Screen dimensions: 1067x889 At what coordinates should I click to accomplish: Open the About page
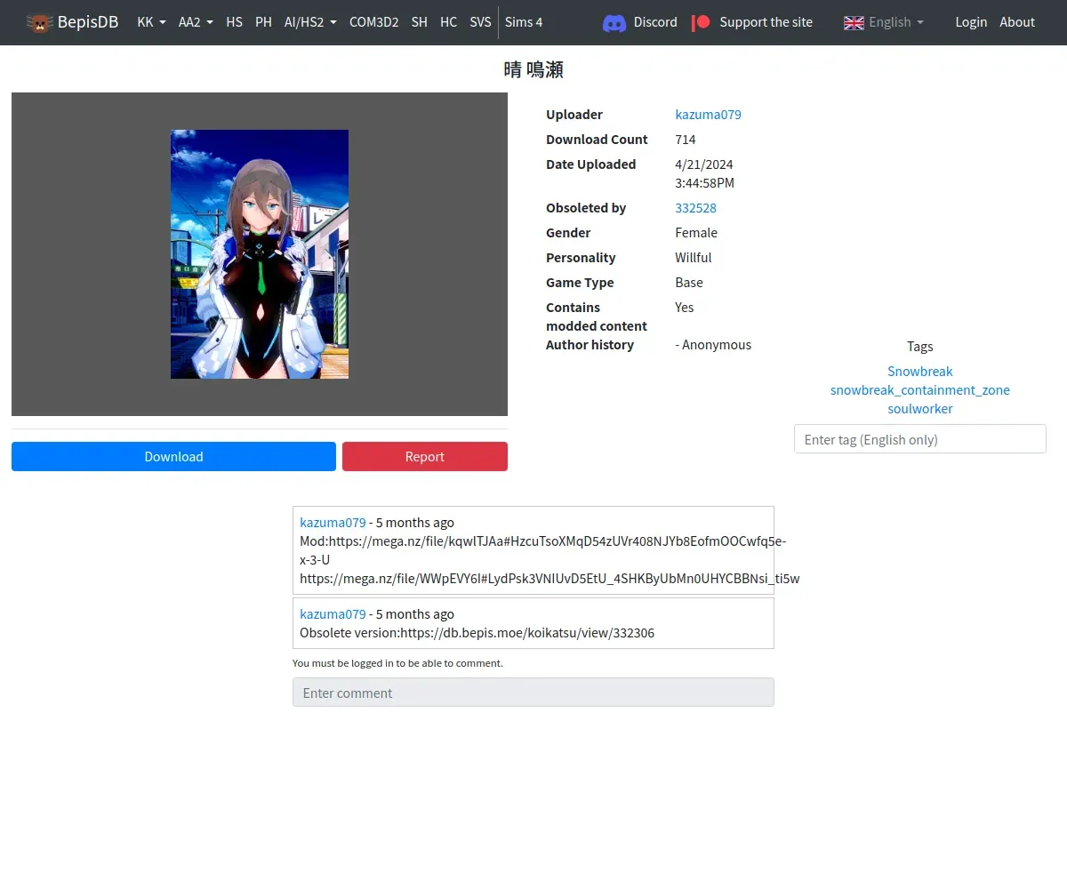pyautogui.click(x=1017, y=22)
